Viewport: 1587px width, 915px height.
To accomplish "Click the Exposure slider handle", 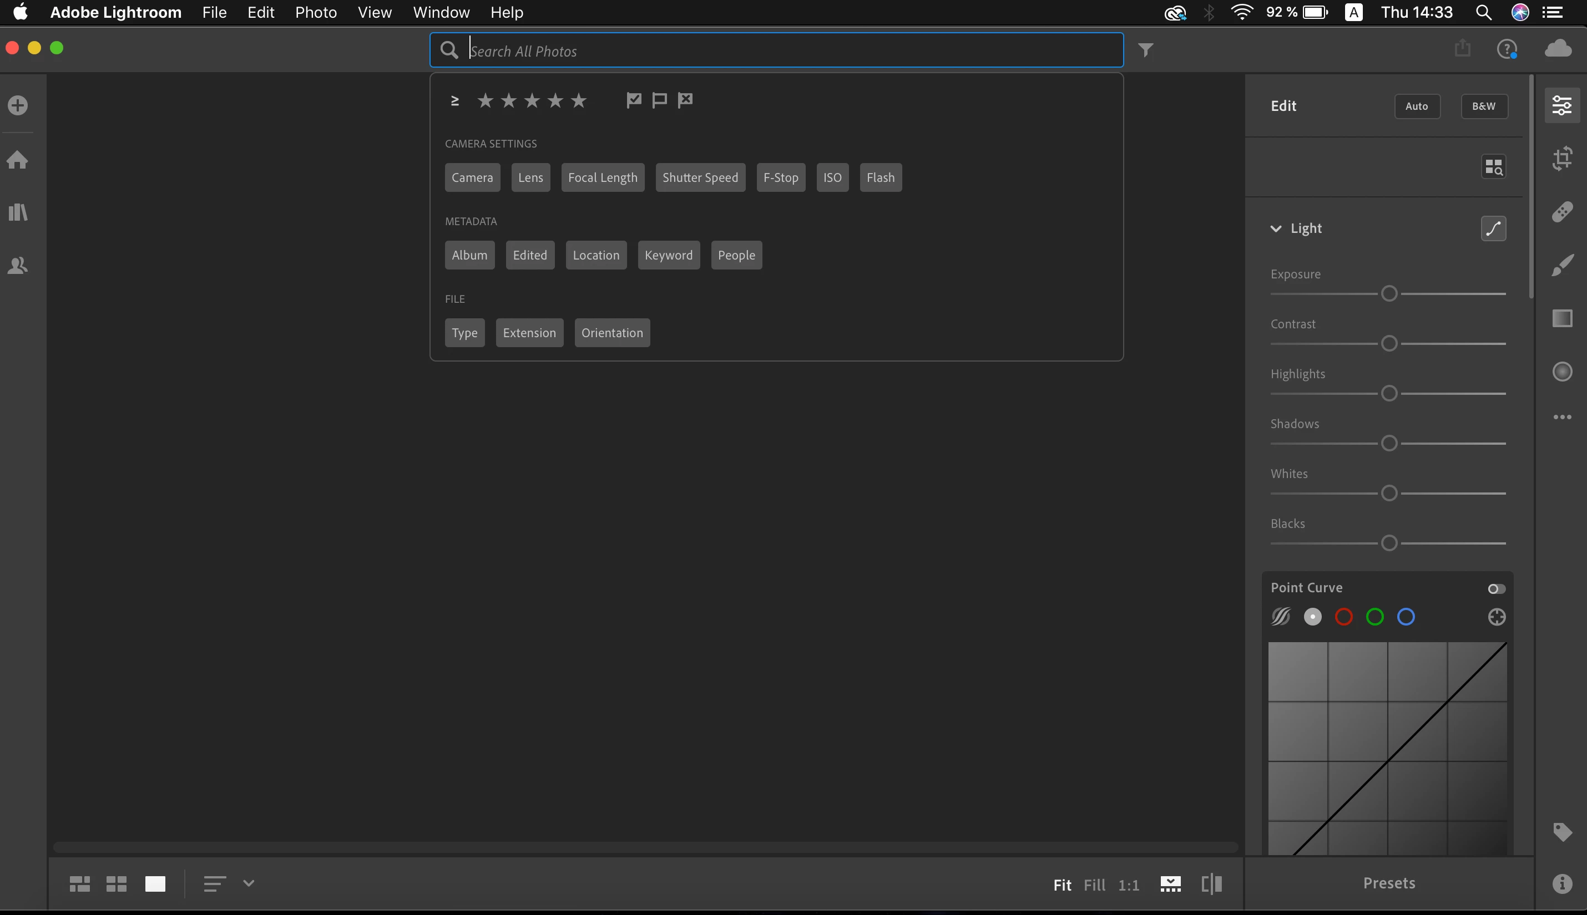I will [x=1389, y=293].
